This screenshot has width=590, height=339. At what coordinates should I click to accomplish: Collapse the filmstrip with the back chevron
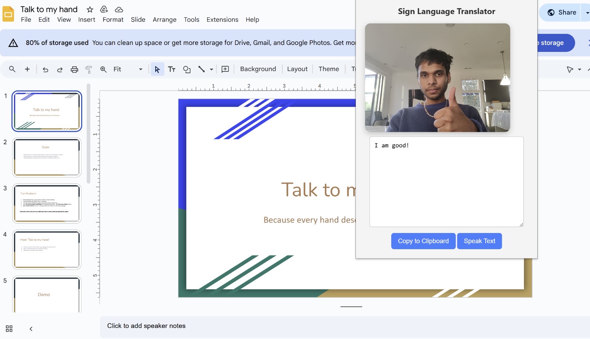(31, 329)
